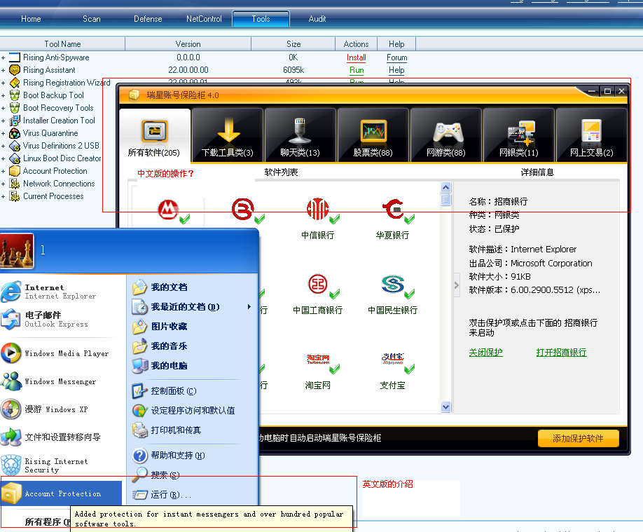Click software list scrollbar up arrow

[x=445, y=188]
